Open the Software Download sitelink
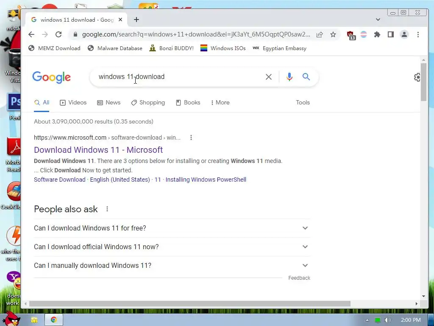The height and width of the screenshot is (326, 434). click(59, 180)
